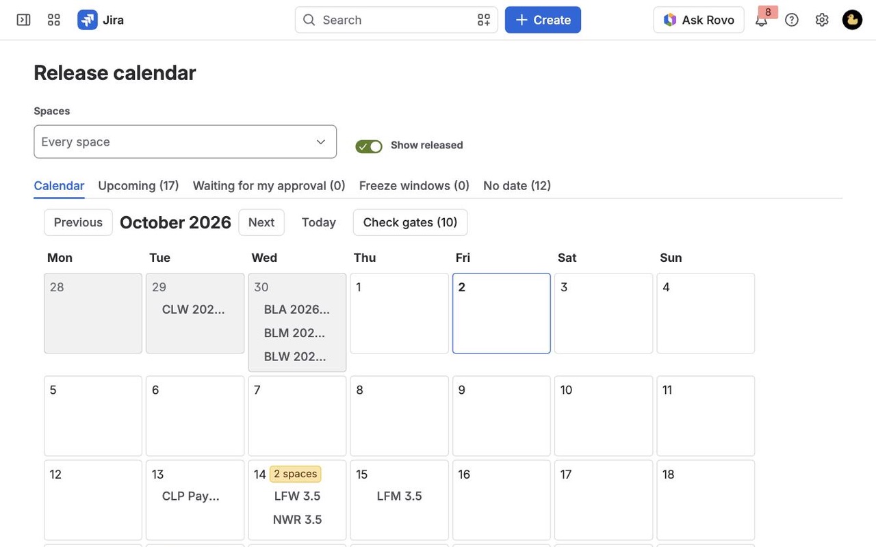Click the Create button

[543, 20]
